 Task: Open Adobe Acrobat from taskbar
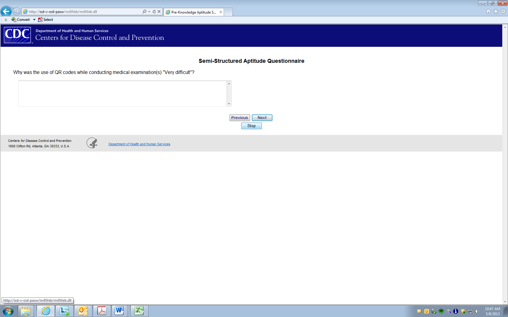point(102,311)
